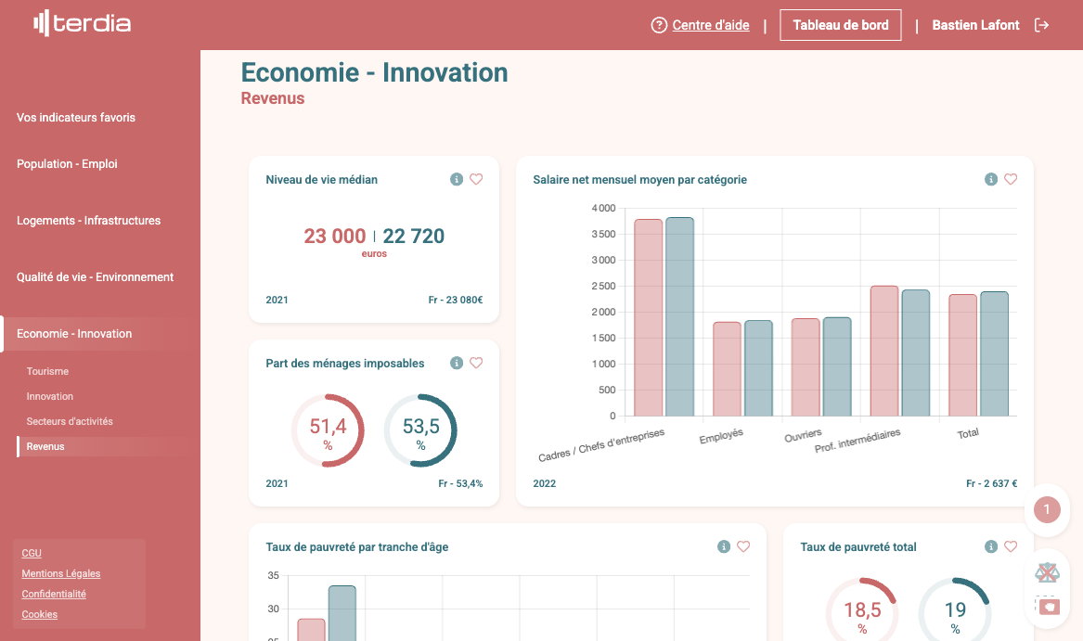
Task: Expand Population - Emploi in sidebar
Action: (x=67, y=164)
